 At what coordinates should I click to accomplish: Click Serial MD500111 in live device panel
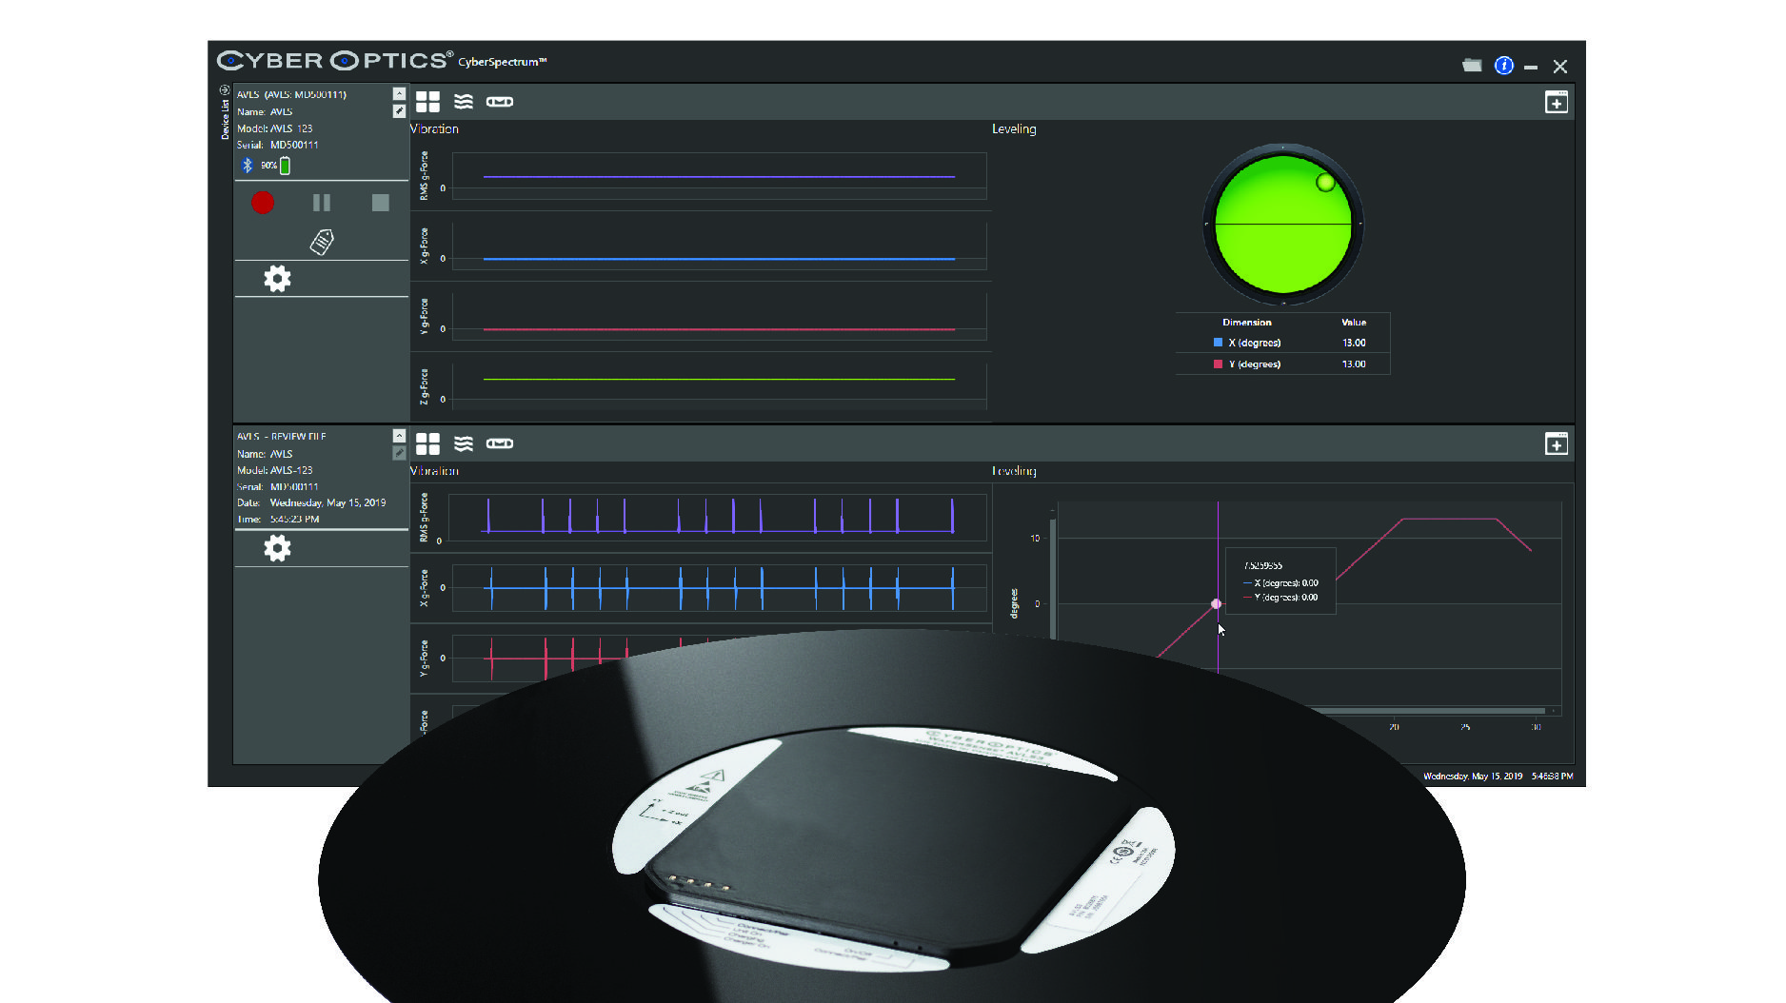(278, 145)
